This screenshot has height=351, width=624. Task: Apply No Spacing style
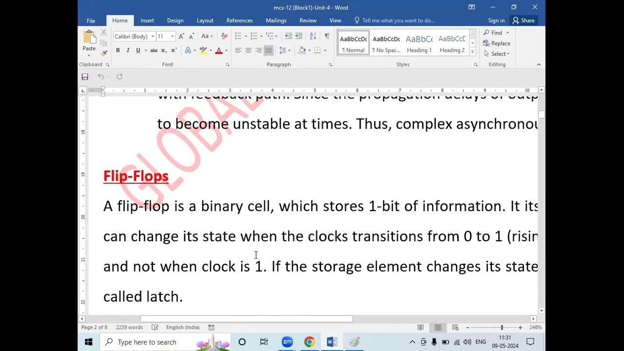(x=386, y=43)
